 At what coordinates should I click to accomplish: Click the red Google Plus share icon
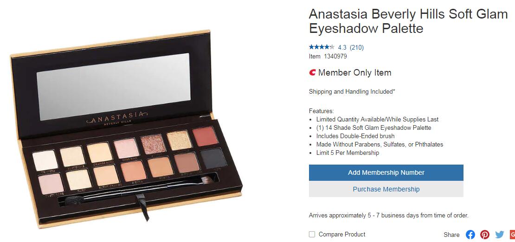pos(512,235)
